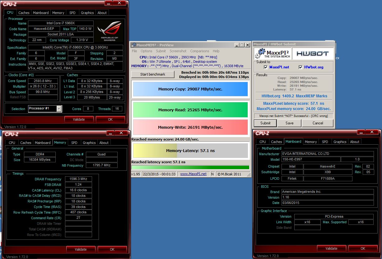Select SPD tab in bottom-left CPU-Z window

coord(74,143)
